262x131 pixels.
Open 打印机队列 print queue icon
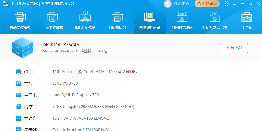click(x=117, y=17)
